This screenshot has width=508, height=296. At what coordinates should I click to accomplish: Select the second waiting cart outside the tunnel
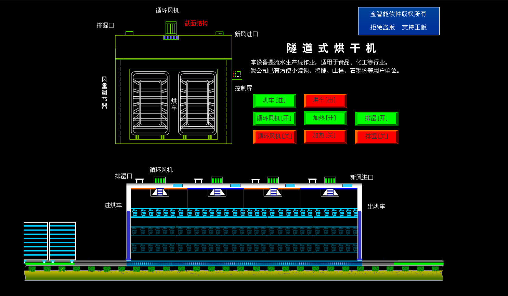click(63, 242)
